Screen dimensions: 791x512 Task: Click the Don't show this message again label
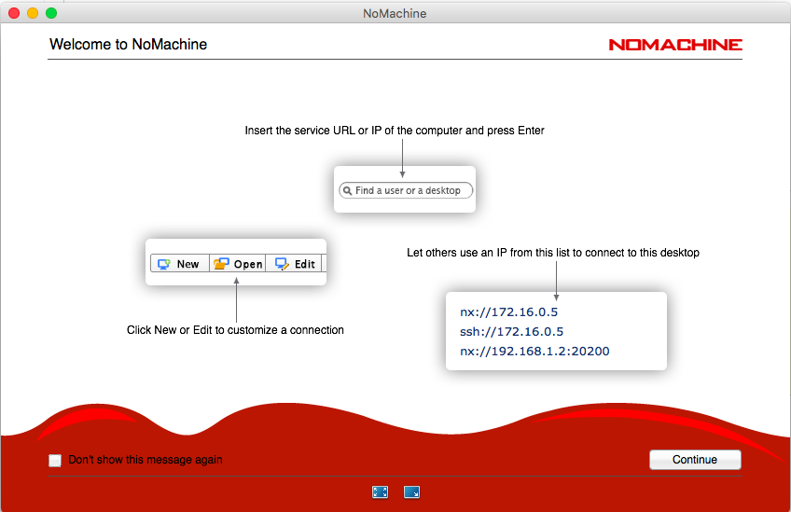(146, 460)
